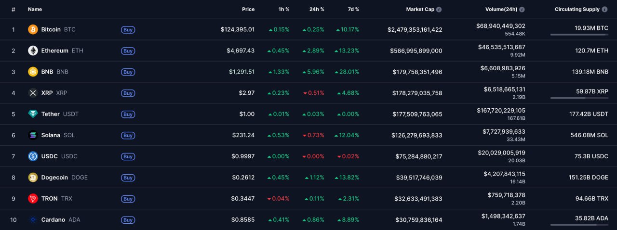Viewport: 617px width, 230px height.
Task: Sort by the 1h % column header
Action: click(x=283, y=9)
